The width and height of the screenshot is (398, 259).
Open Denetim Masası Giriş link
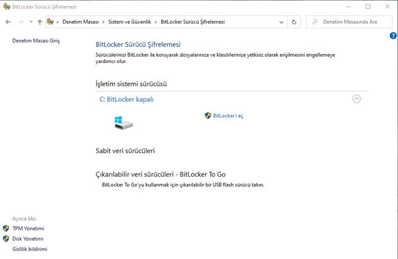point(36,41)
